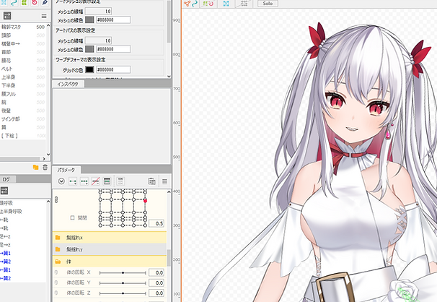437x302 pixels.
Task: Click the delete keys icon with red slash
Action: [96, 181]
